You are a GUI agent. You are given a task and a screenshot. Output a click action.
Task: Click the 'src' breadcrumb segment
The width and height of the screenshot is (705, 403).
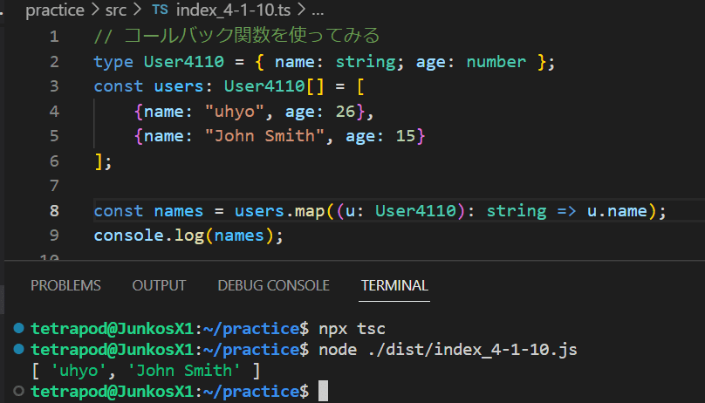click(x=115, y=10)
